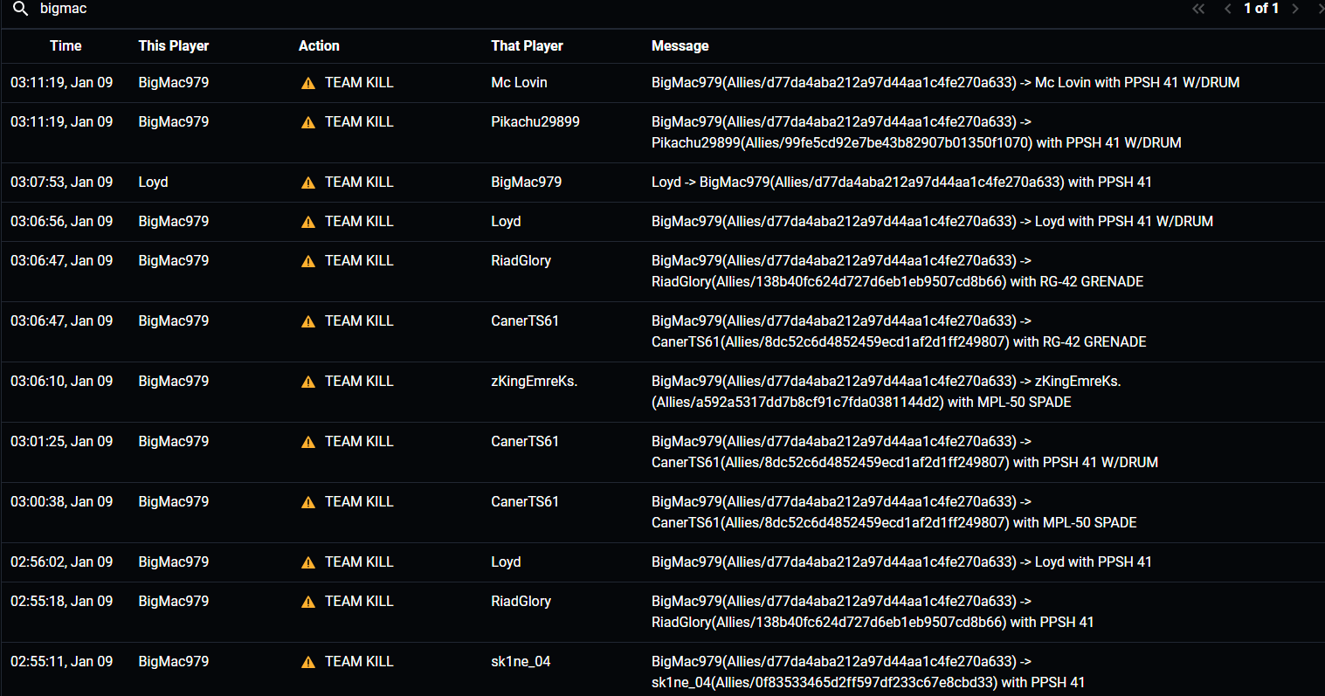Click the TEAM KILL label at 03:01:25
1325x696 pixels.
[359, 441]
